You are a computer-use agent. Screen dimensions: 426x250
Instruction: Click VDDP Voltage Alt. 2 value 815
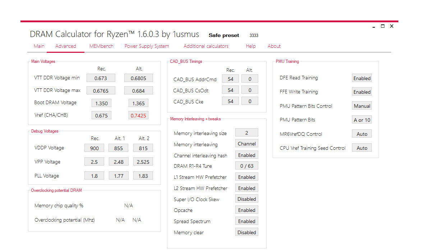[143, 148]
